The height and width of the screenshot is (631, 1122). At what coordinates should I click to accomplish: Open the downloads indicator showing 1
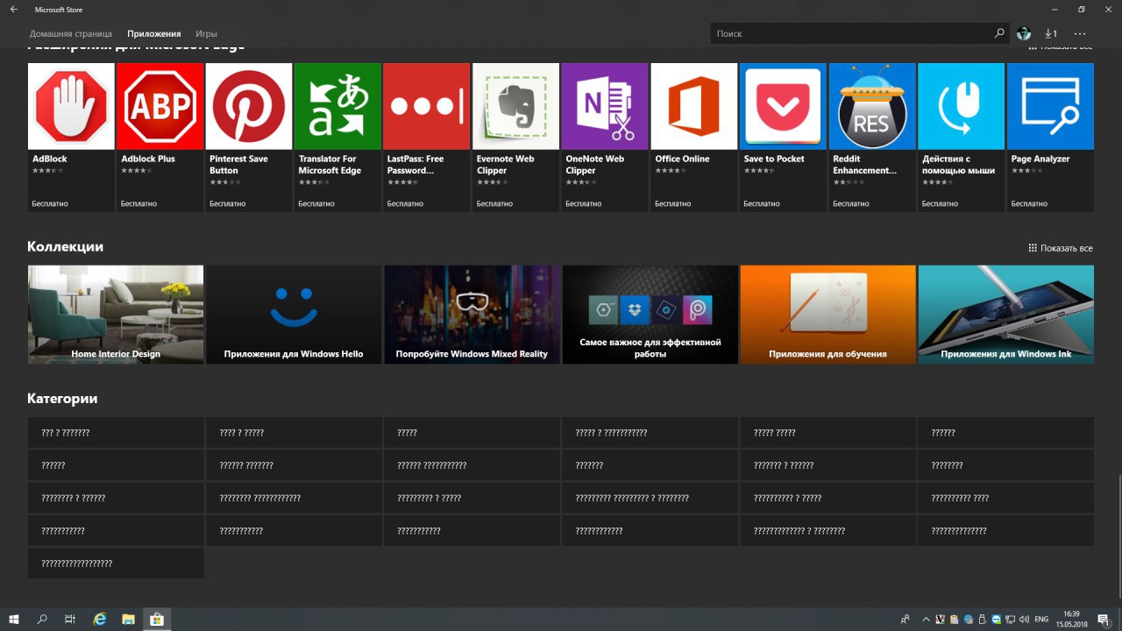click(1051, 33)
